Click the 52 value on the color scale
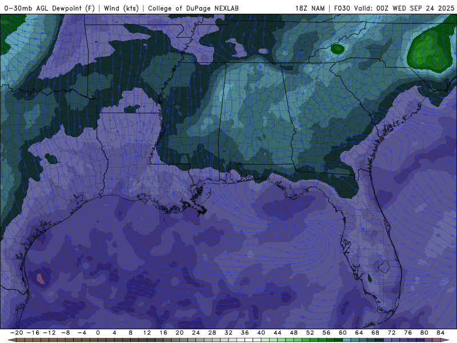Image resolution: width=457 pixels, height=343 pixels. pos(310,333)
